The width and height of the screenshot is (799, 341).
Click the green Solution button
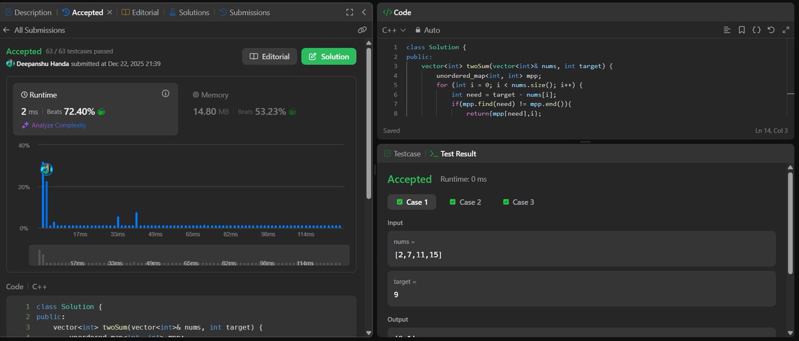click(x=329, y=57)
